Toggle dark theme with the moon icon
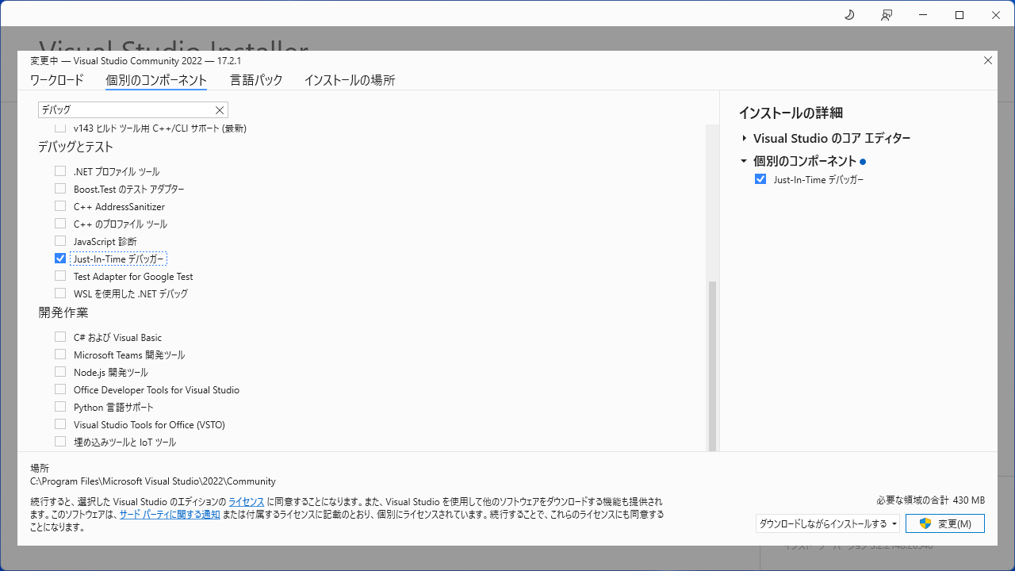This screenshot has width=1015, height=571. pos(848,14)
